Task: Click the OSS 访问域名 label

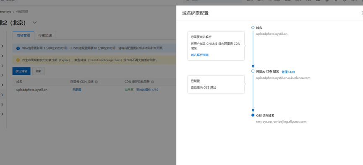Action: (265, 115)
